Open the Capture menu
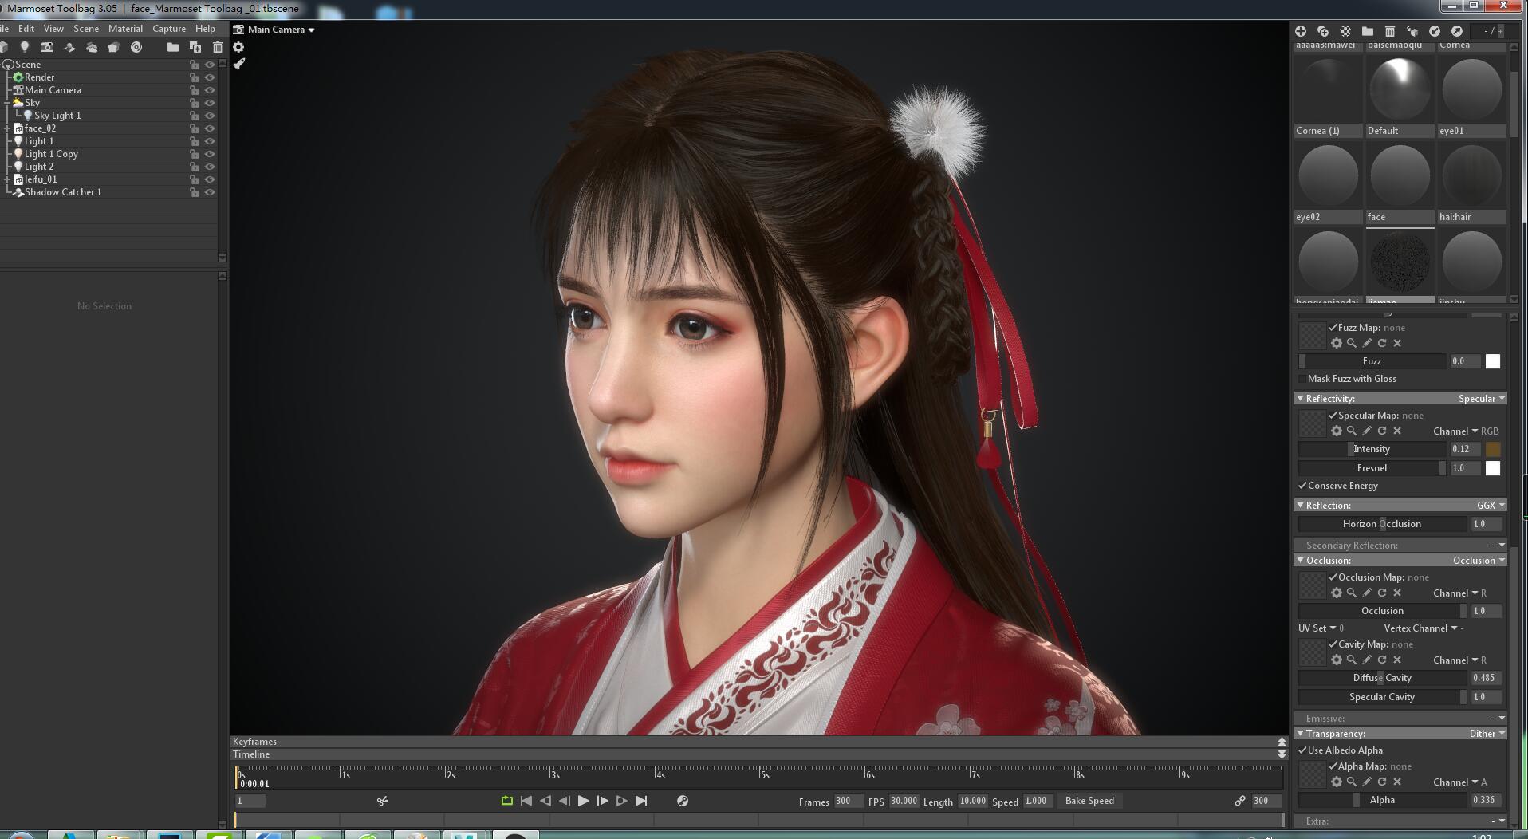This screenshot has height=839, width=1528. click(x=169, y=29)
